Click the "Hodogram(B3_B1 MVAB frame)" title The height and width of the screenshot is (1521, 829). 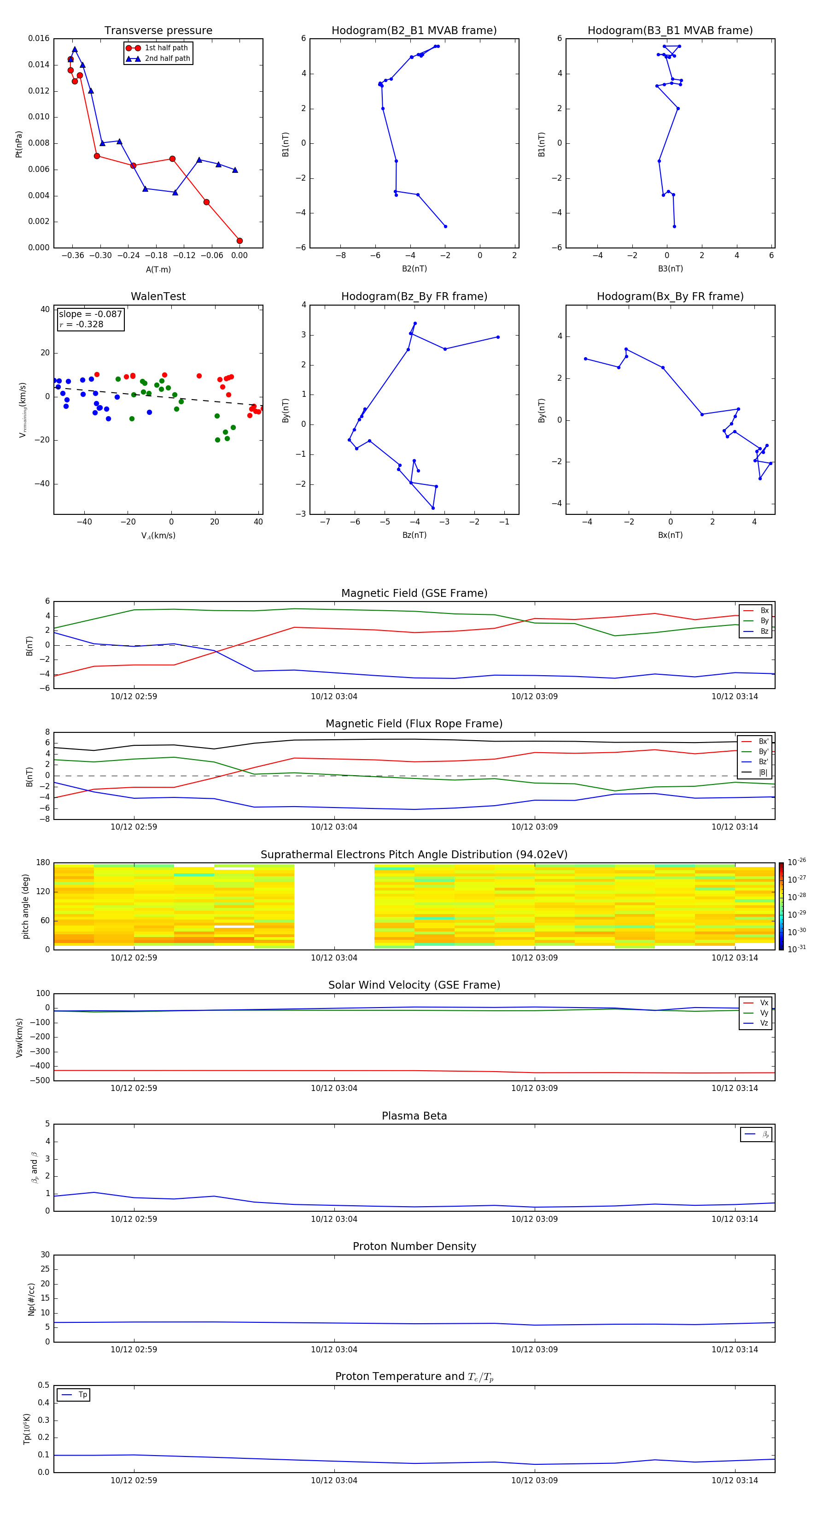tap(670, 31)
